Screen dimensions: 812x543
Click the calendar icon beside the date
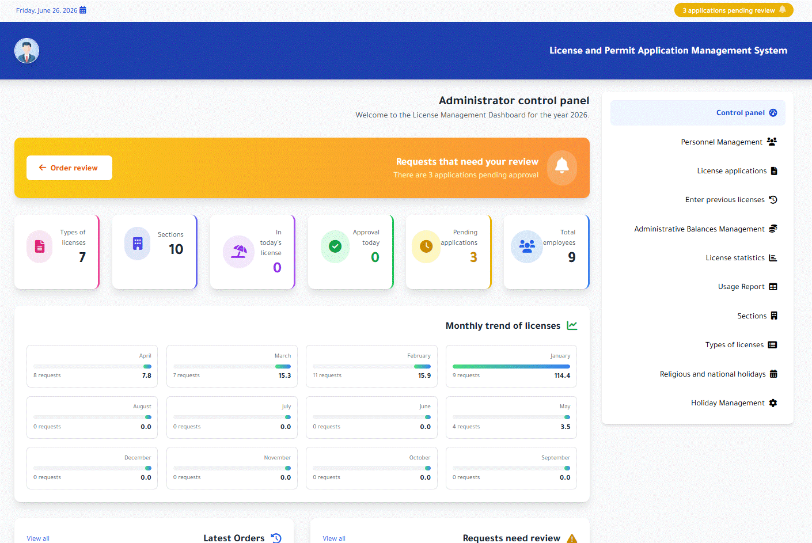pyautogui.click(x=83, y=10)
